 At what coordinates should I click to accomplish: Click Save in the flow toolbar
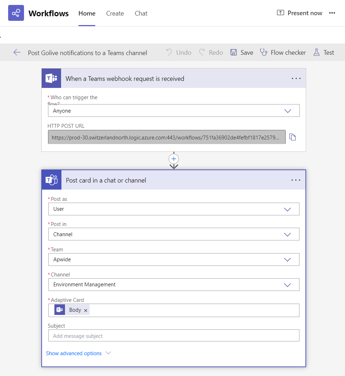(x=242, y=53)
